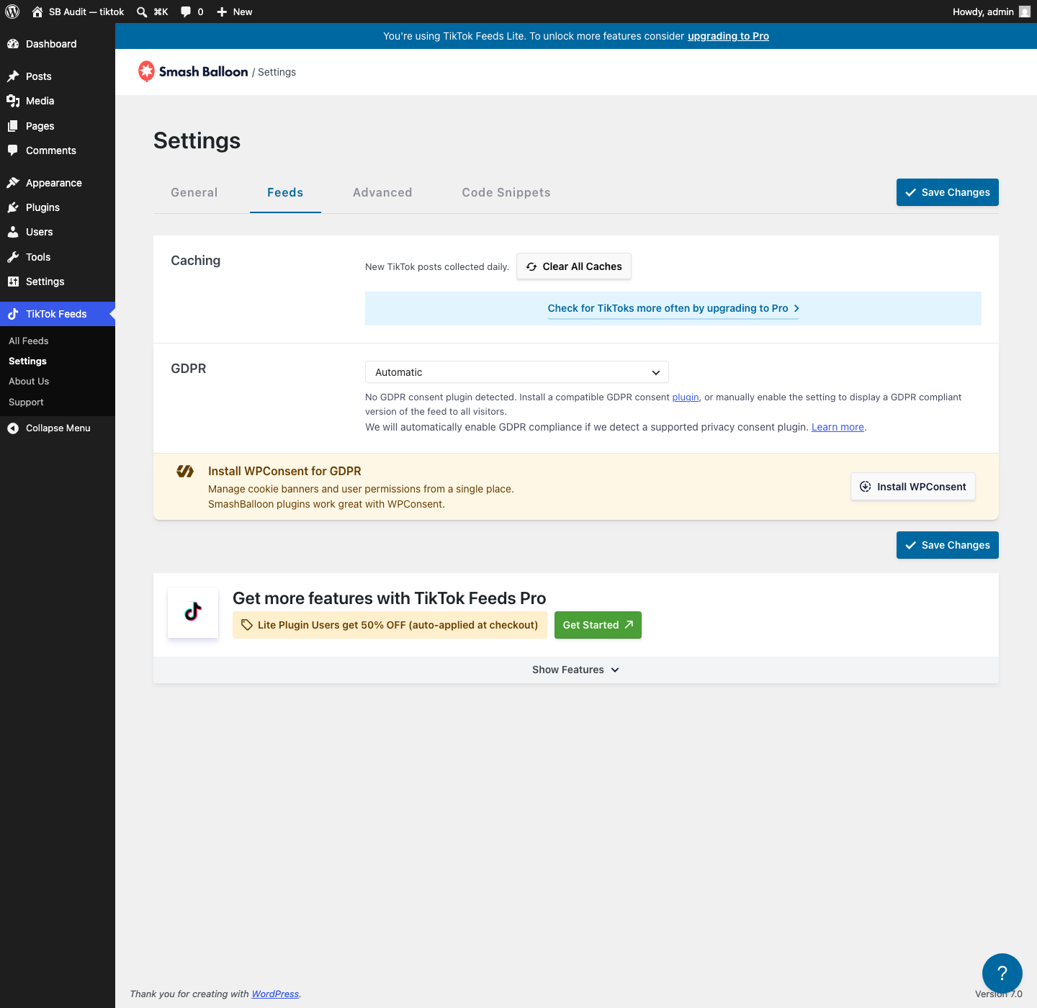Expand Show Features section
Screen dimensions: 1037x1008
pyautogui.click(x=576, y=670)
